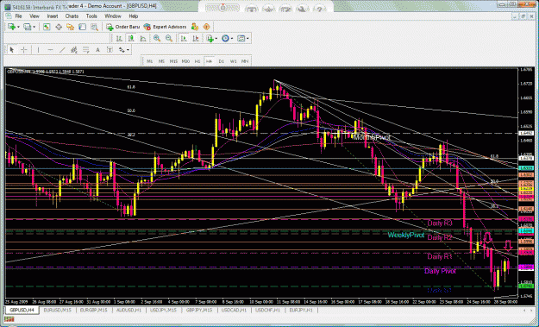539x327 pixels.
Task: Toggle chart auto scroll
Action: coord(184,39)
